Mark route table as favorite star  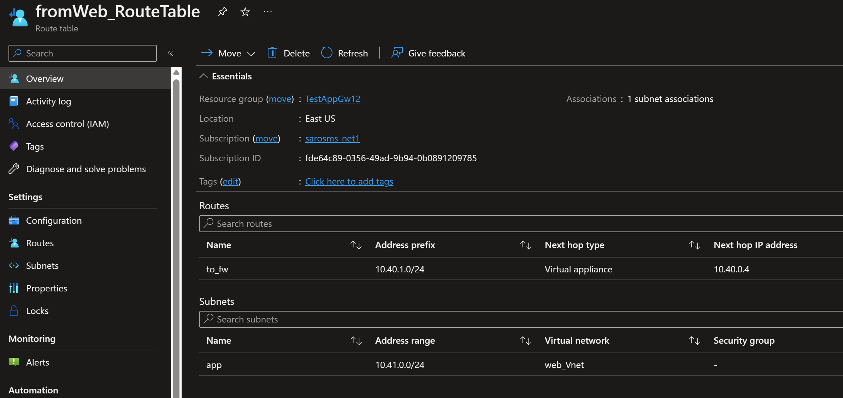point(245,12)
